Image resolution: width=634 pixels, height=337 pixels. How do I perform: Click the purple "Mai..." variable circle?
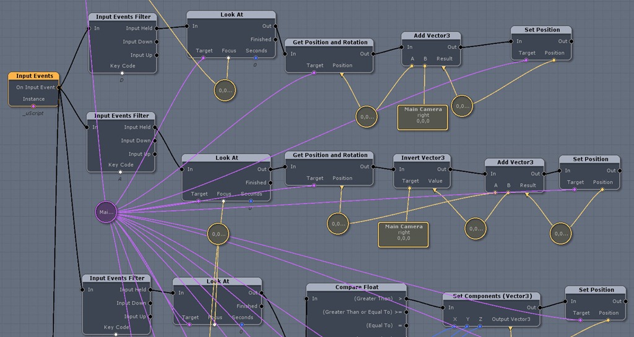click(x=105, y=212)
